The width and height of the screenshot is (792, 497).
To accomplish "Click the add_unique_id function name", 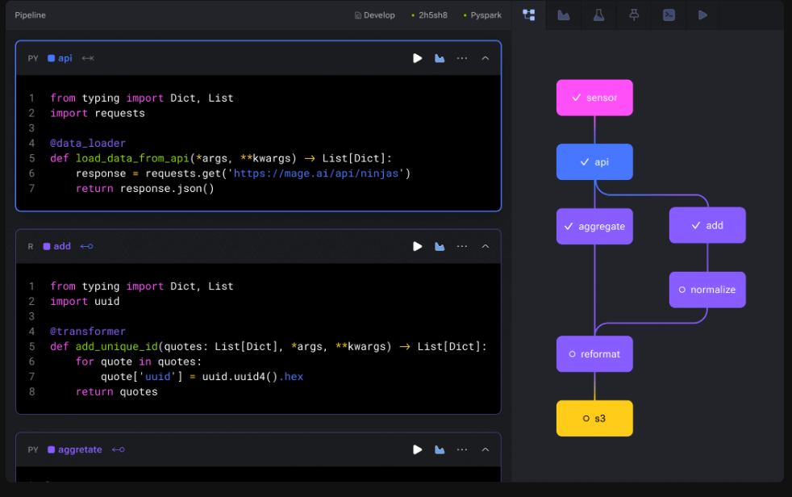I will click(117, 346).
